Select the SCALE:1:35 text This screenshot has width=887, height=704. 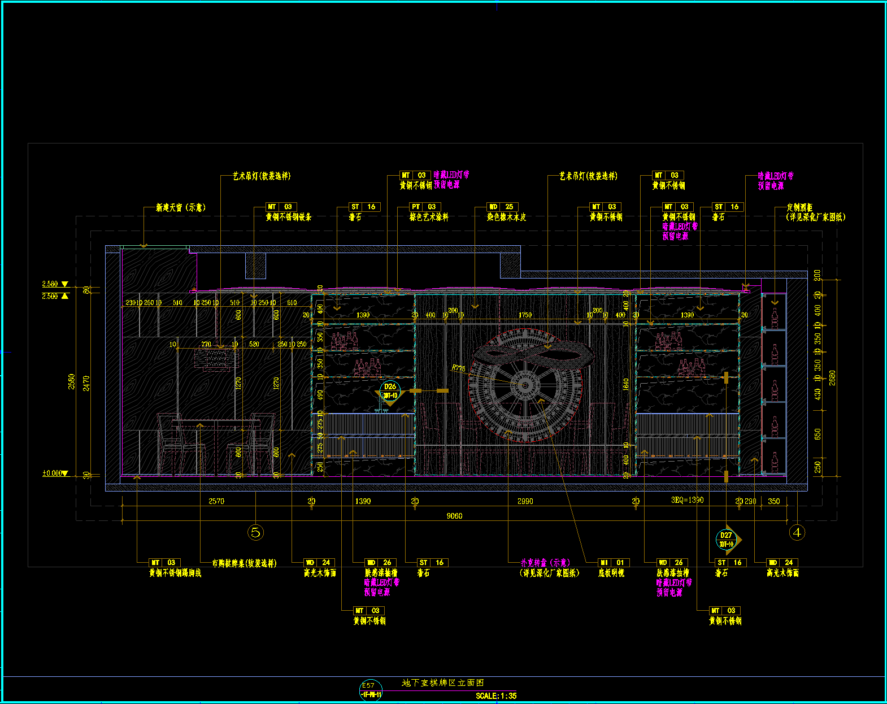(496, 696)
